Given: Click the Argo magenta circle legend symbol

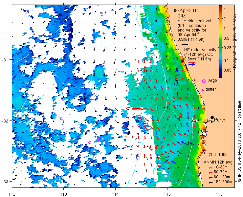Looking at the screenshot, I should tap(204, 81).
